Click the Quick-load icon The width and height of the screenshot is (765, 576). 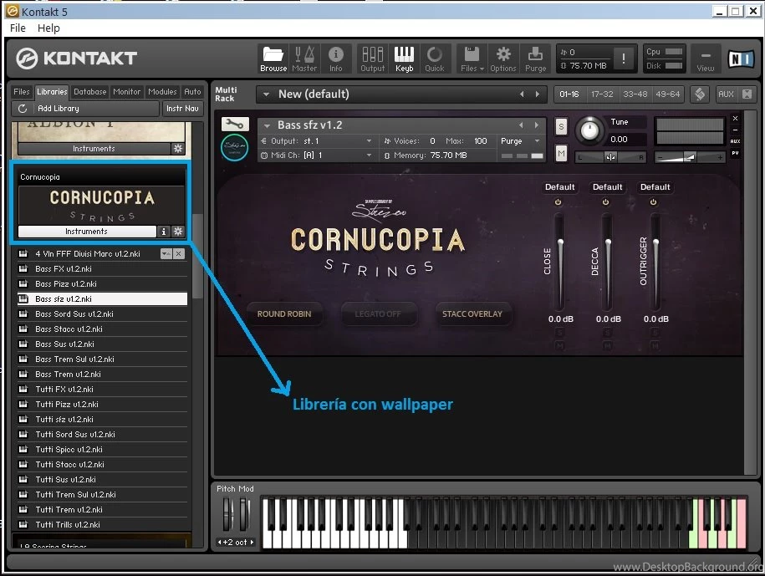click(x=435, y=57)
